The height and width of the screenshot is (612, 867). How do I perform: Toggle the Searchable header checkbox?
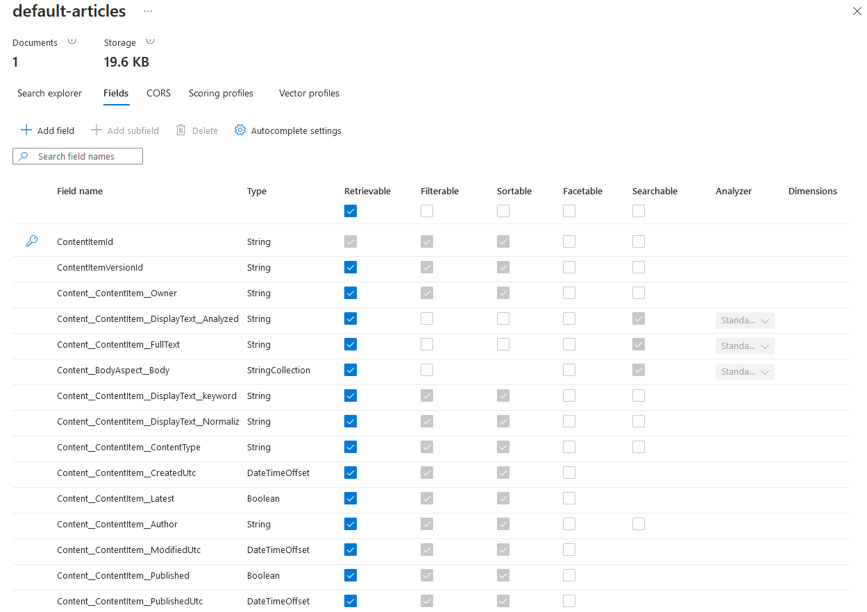coord(639,211)
